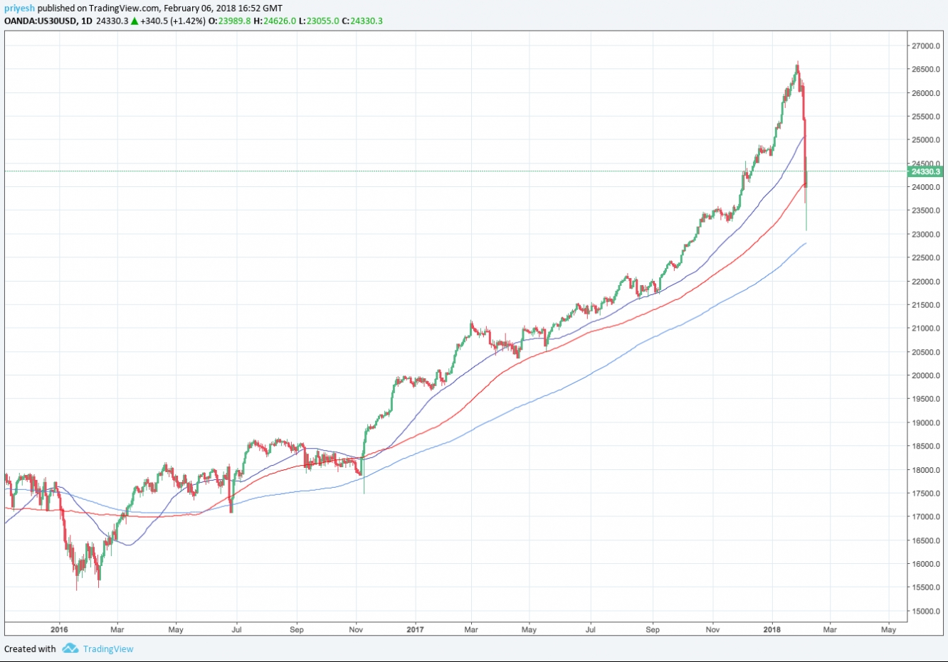948x662 pixels.
Task: Click the 2016 label on time axis
Action: point(60,629)
